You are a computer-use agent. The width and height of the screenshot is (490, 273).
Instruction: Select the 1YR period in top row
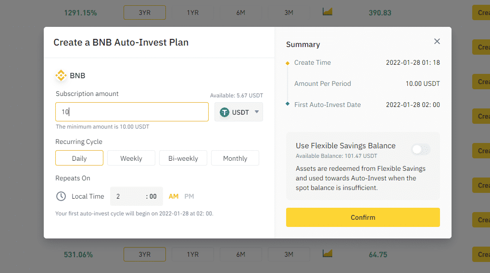[x=193, y=12]
